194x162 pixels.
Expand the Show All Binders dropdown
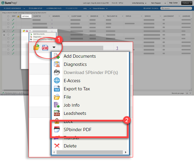(100, 8)
